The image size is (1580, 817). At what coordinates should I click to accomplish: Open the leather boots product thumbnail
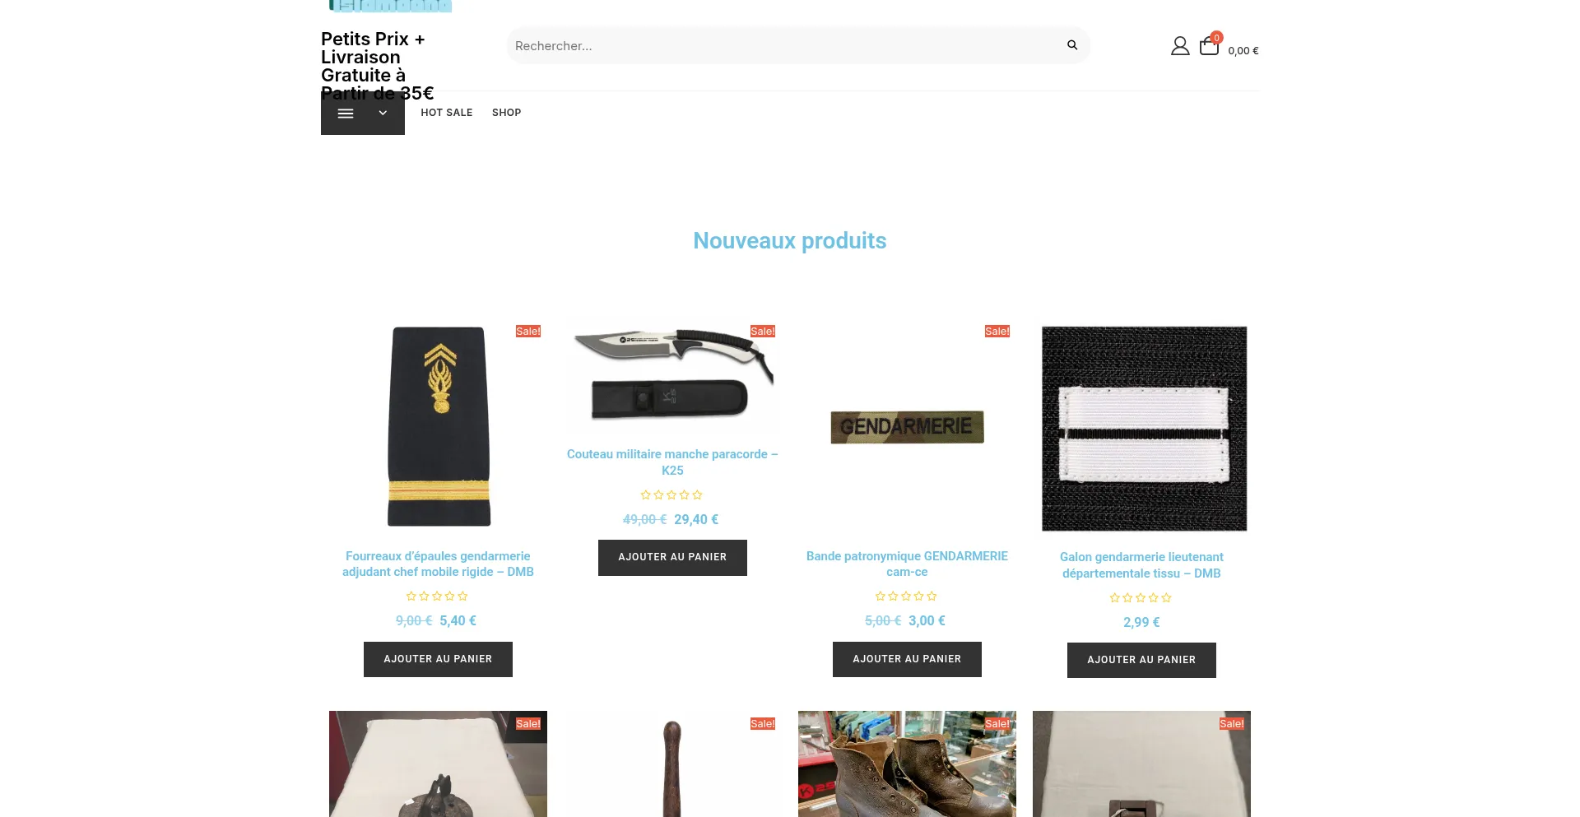click(907, 764)
